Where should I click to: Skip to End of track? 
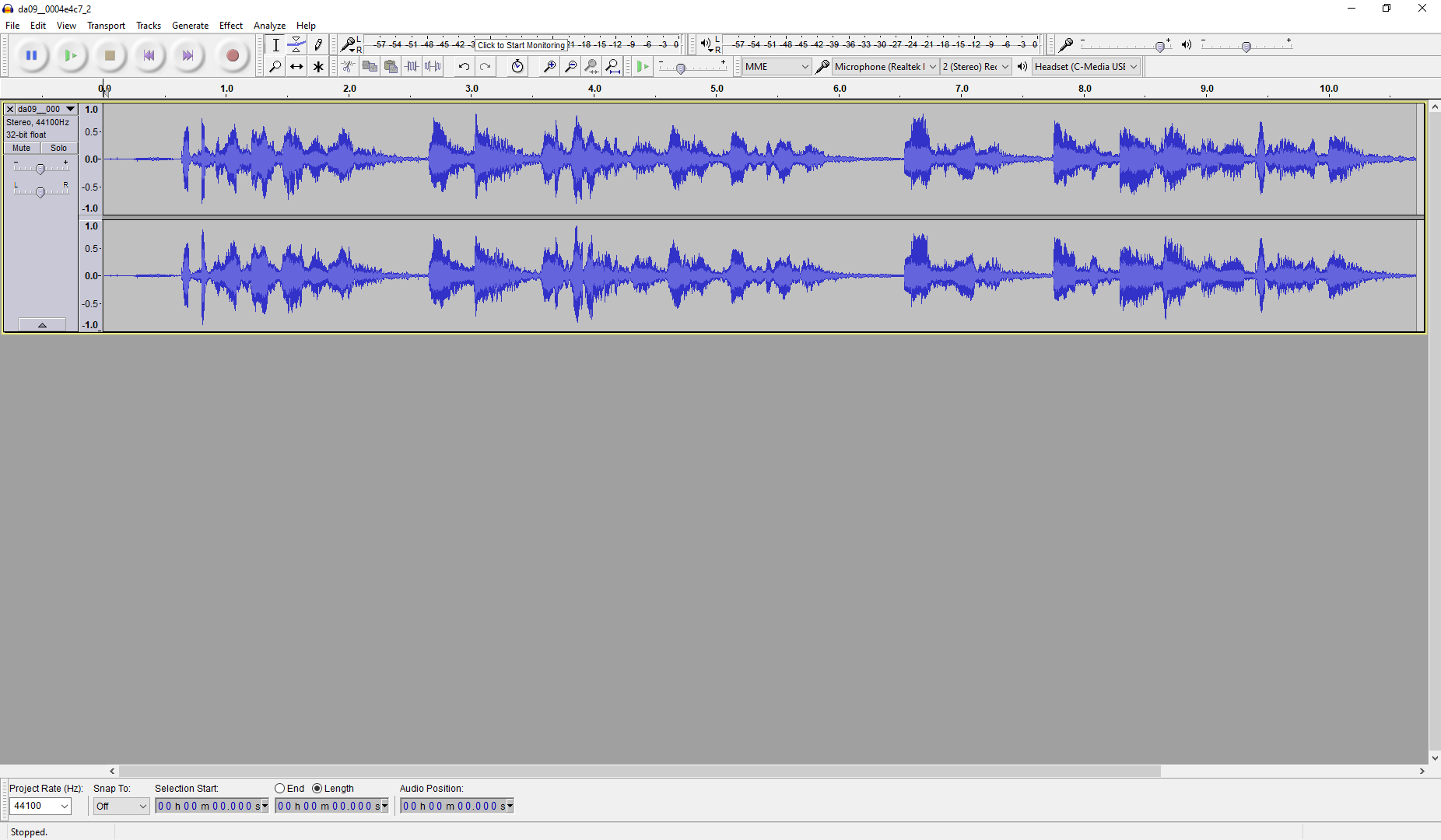(188, 55)
